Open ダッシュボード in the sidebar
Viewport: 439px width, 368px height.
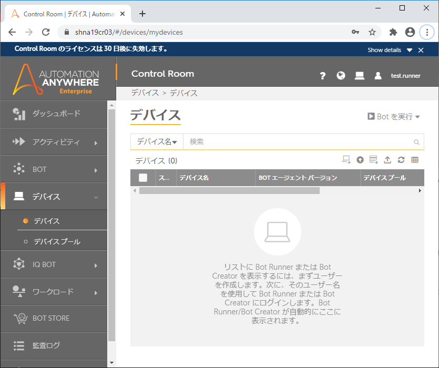point(54,114)
